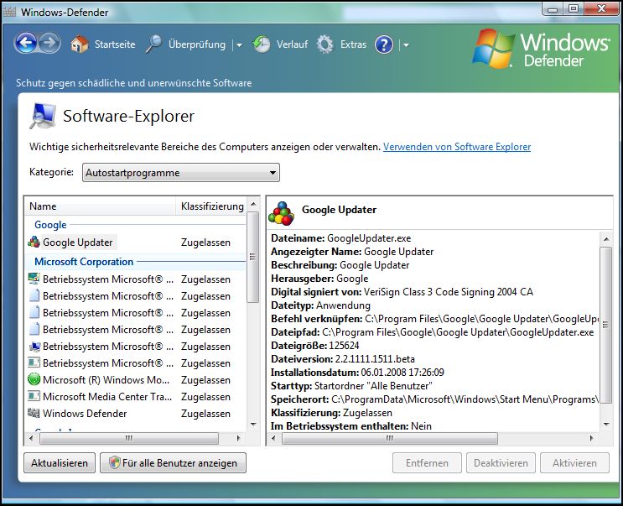
Task: Click the program list horizontal scrollbar thumb
Action: (129, 438)
